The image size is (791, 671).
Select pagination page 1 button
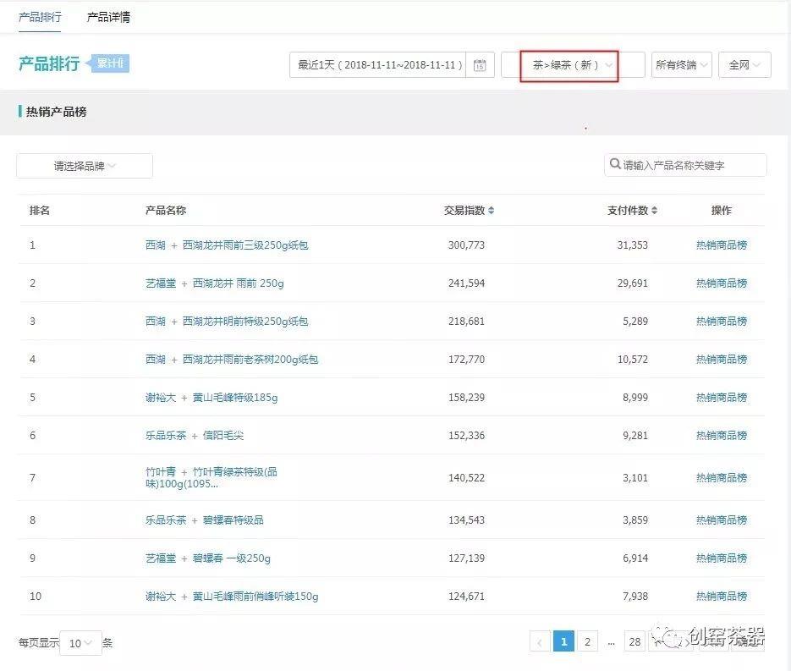564,641
